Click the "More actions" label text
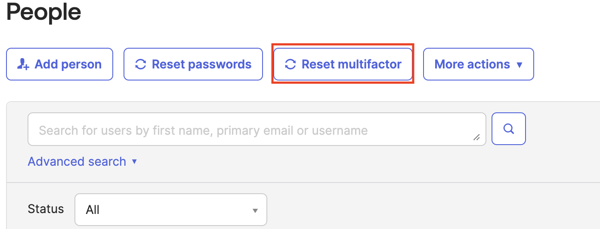Screen dimensions: 600x229 [x=472, y=64]
